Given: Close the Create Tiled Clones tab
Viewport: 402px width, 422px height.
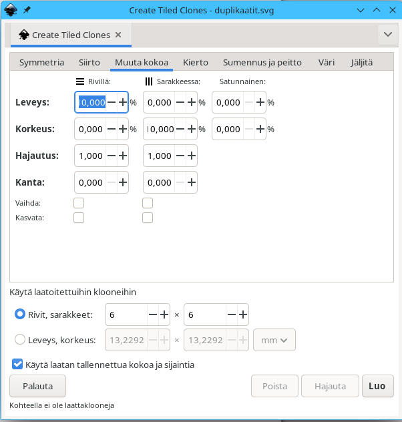Looking at the screenshot, I should point(118,35).
